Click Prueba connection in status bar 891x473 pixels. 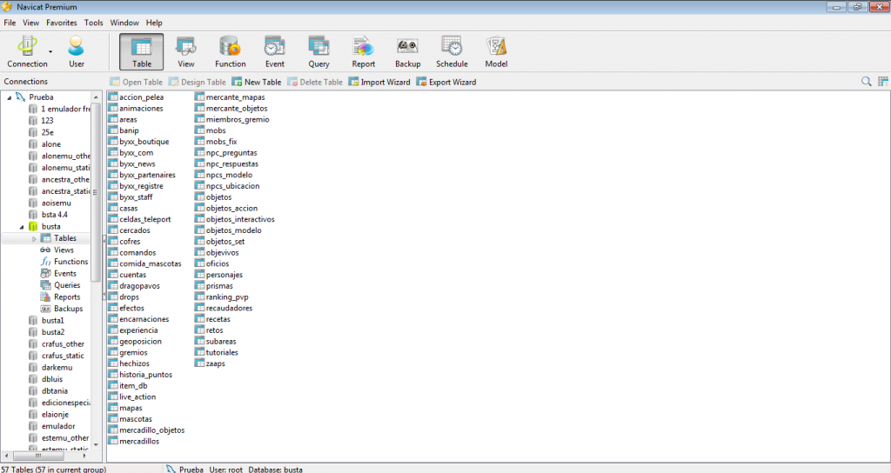tap(185, 470)
